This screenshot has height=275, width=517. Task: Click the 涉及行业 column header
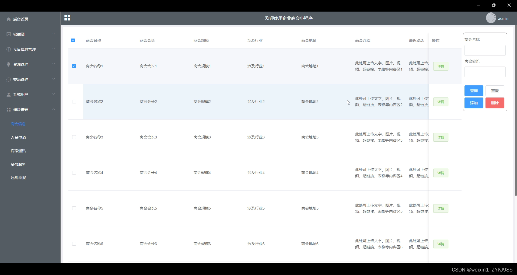pos(255,40)
